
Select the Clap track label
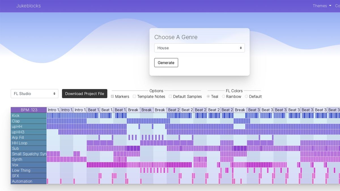coord(29,121)
